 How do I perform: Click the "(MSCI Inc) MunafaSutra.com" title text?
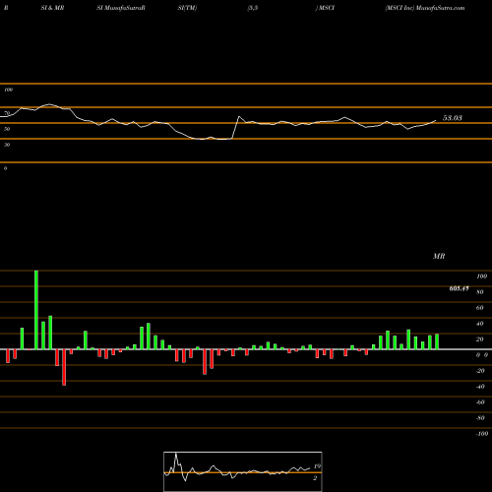[x=425, y=8]
